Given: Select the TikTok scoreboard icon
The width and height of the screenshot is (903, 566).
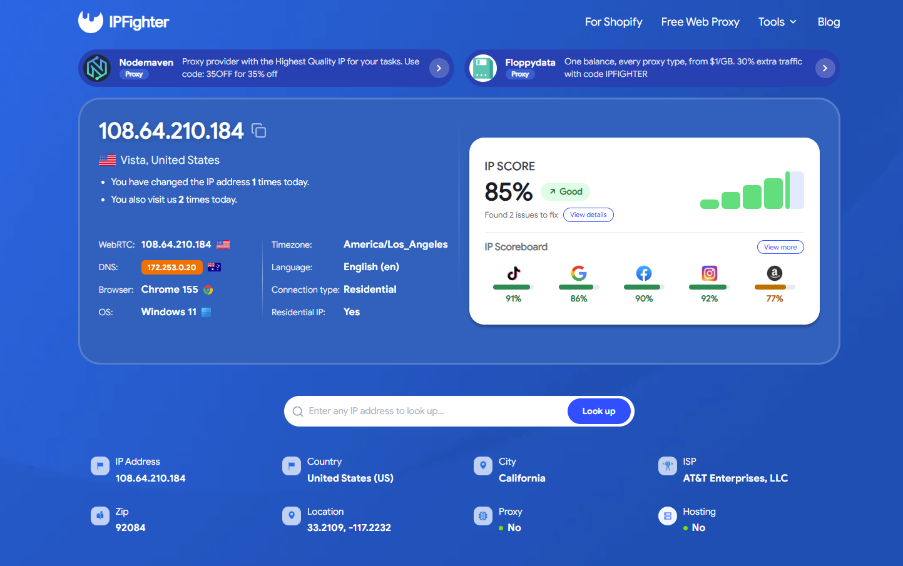Looking at the screenshot, I should (514, 273).
